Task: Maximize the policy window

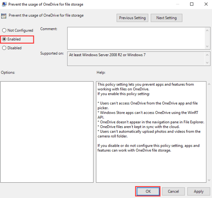Action: 192,4
